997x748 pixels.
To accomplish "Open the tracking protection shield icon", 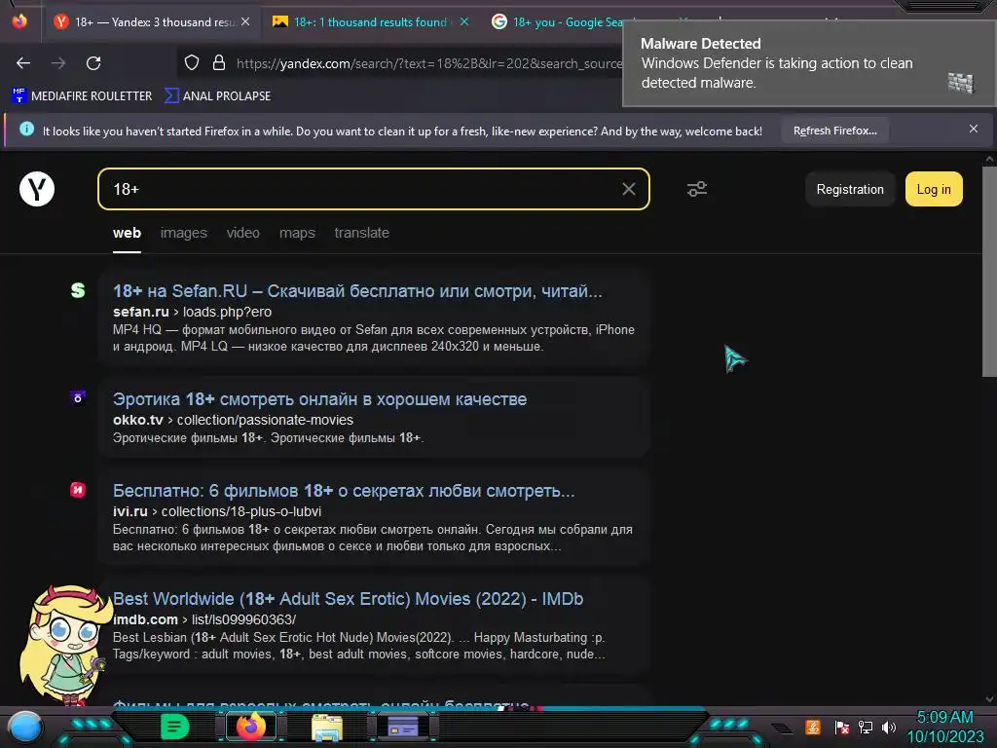I will click(192, 62).
